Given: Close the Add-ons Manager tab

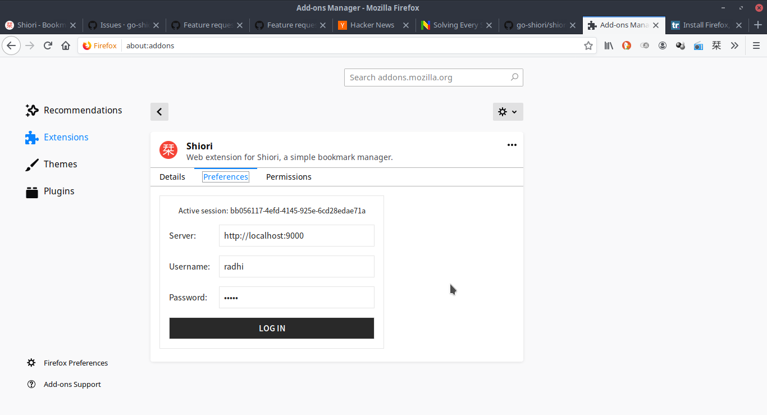Looking at the screenshot, I should pos(655,25).
